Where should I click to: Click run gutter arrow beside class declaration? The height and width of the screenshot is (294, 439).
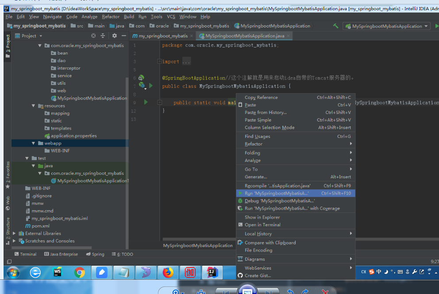(151, 86)
